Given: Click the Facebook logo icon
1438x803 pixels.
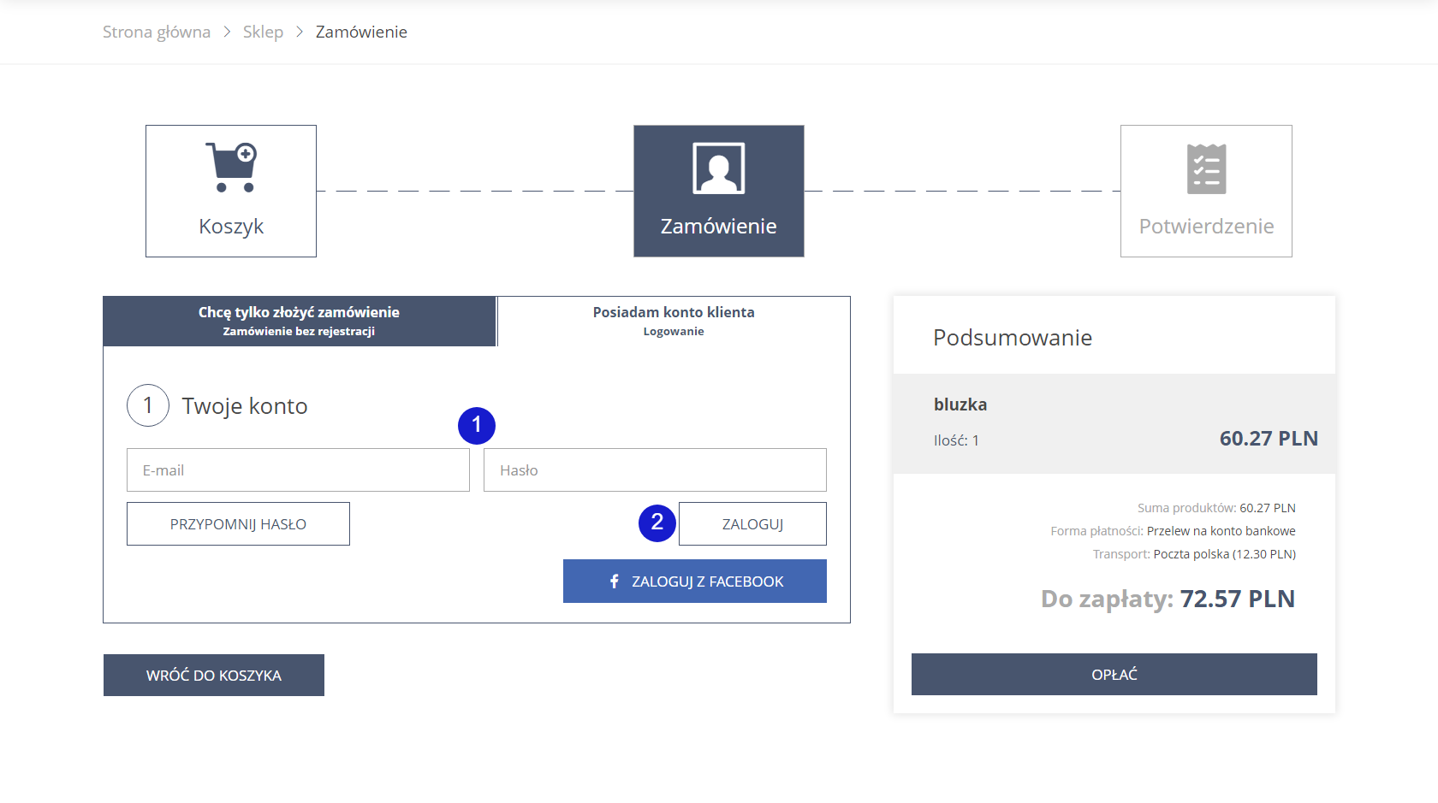Looking at the screenshot, I should click(614, 582).
